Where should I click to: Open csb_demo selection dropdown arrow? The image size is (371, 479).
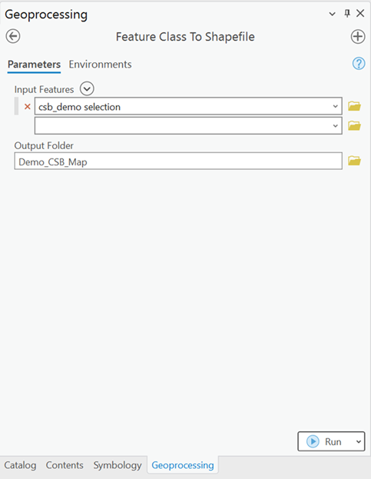click(336, 106)
